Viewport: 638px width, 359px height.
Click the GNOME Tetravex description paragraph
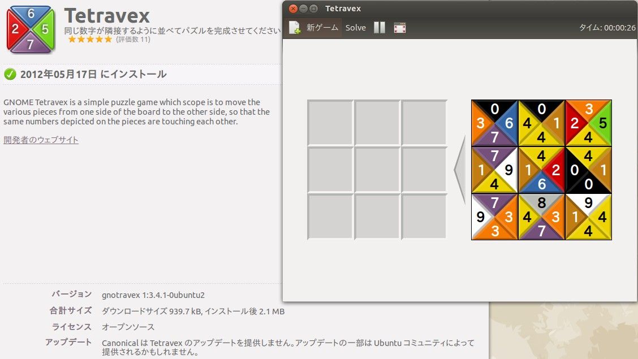137,112
